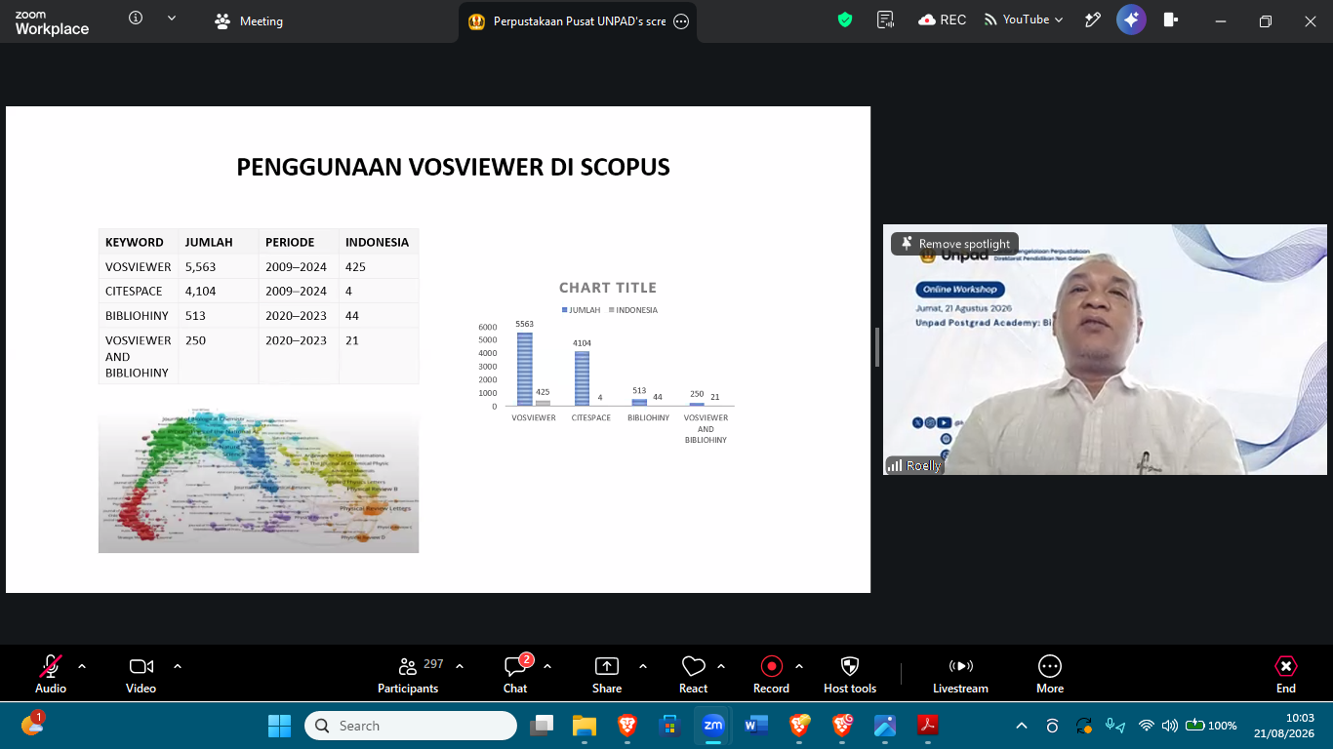
Task: Expand audio options arrow beside Audio
Action: 82,666
